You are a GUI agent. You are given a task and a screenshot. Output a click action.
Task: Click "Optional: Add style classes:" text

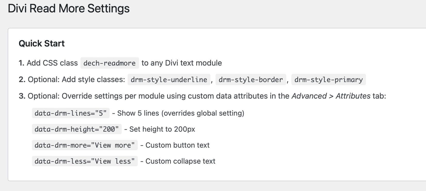click(76, 79)
